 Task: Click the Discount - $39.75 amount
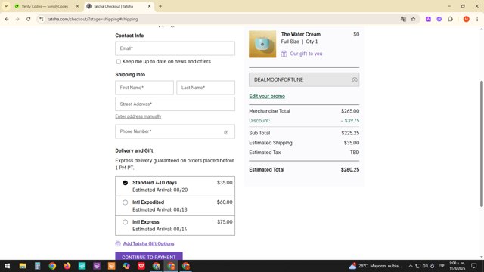350,121
